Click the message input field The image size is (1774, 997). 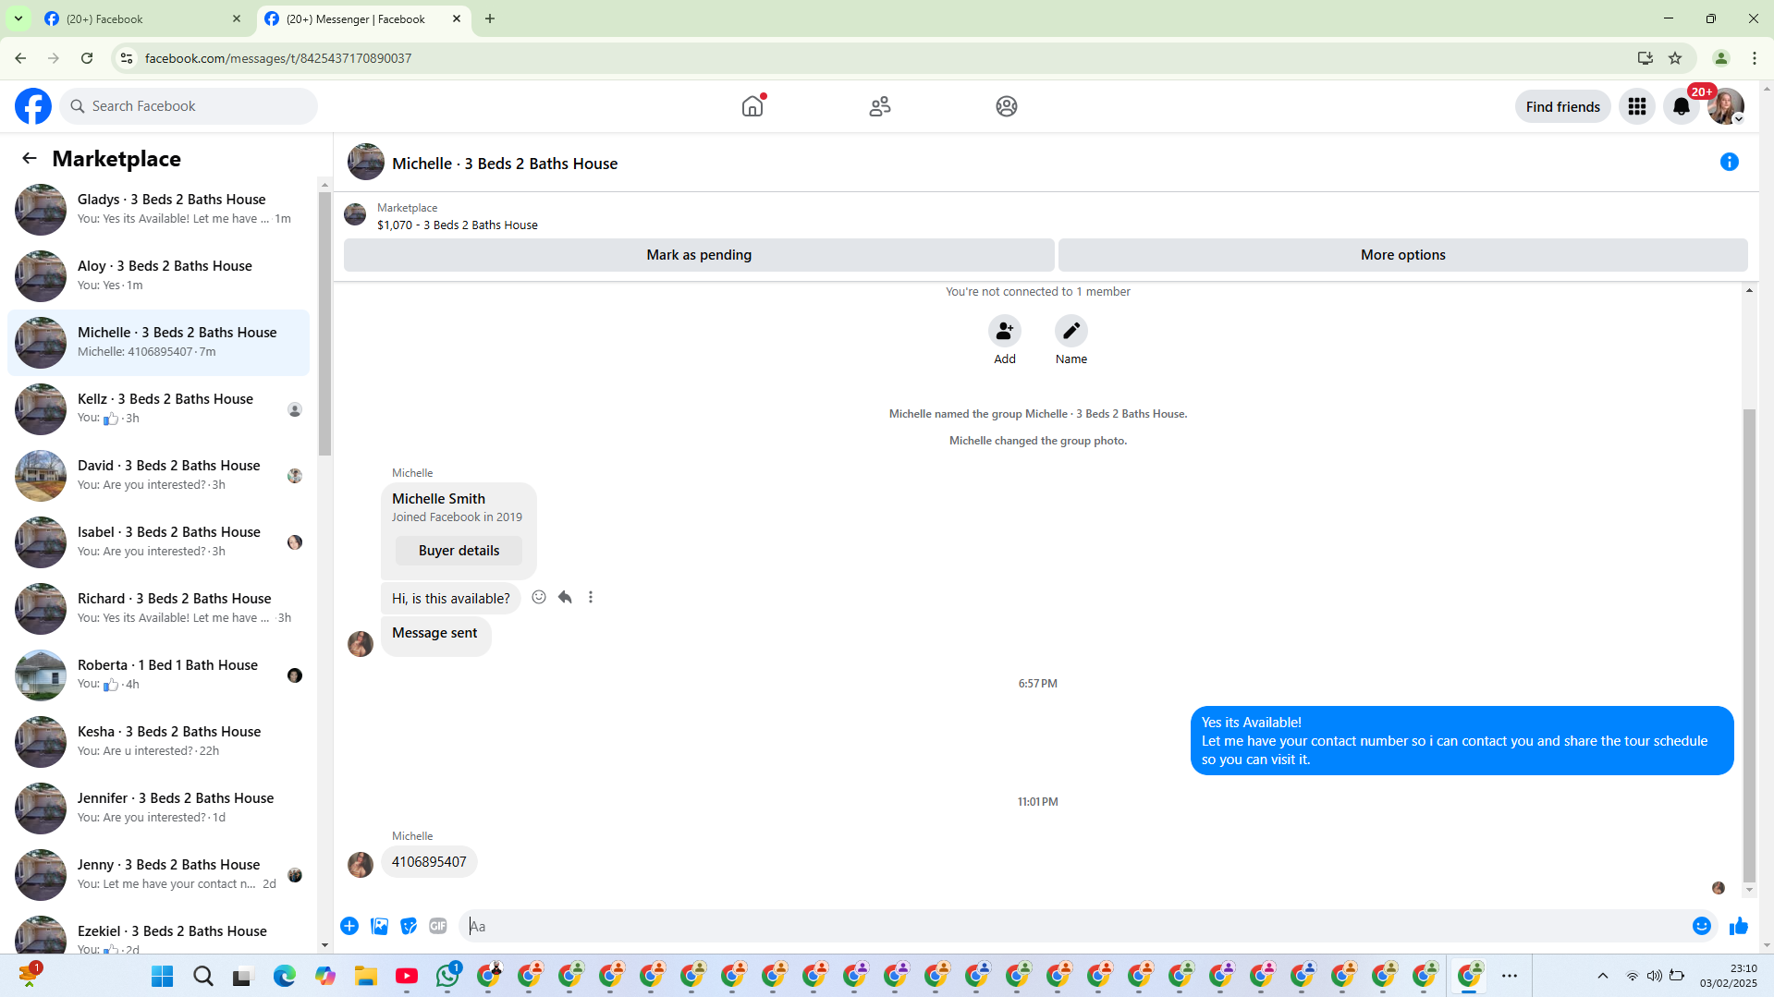tap(1077, 926)
